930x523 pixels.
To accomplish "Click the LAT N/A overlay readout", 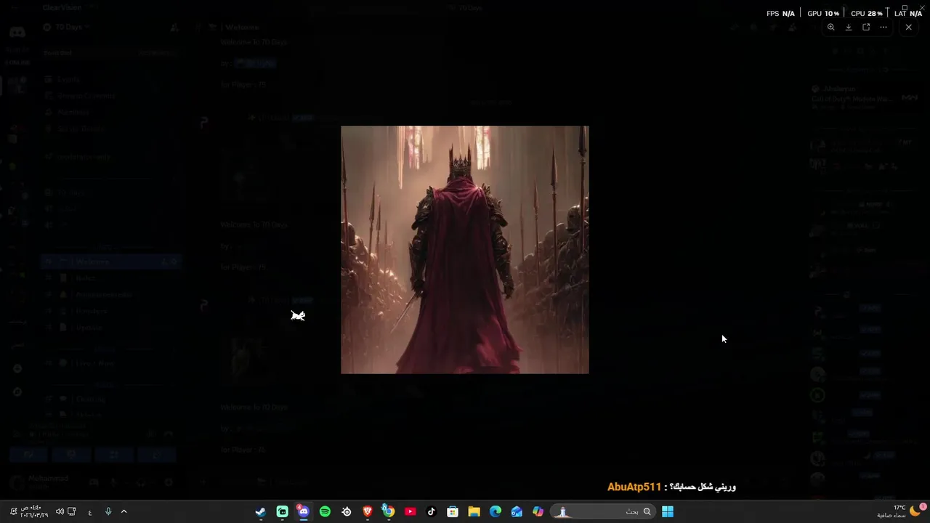I will (908, 14).
